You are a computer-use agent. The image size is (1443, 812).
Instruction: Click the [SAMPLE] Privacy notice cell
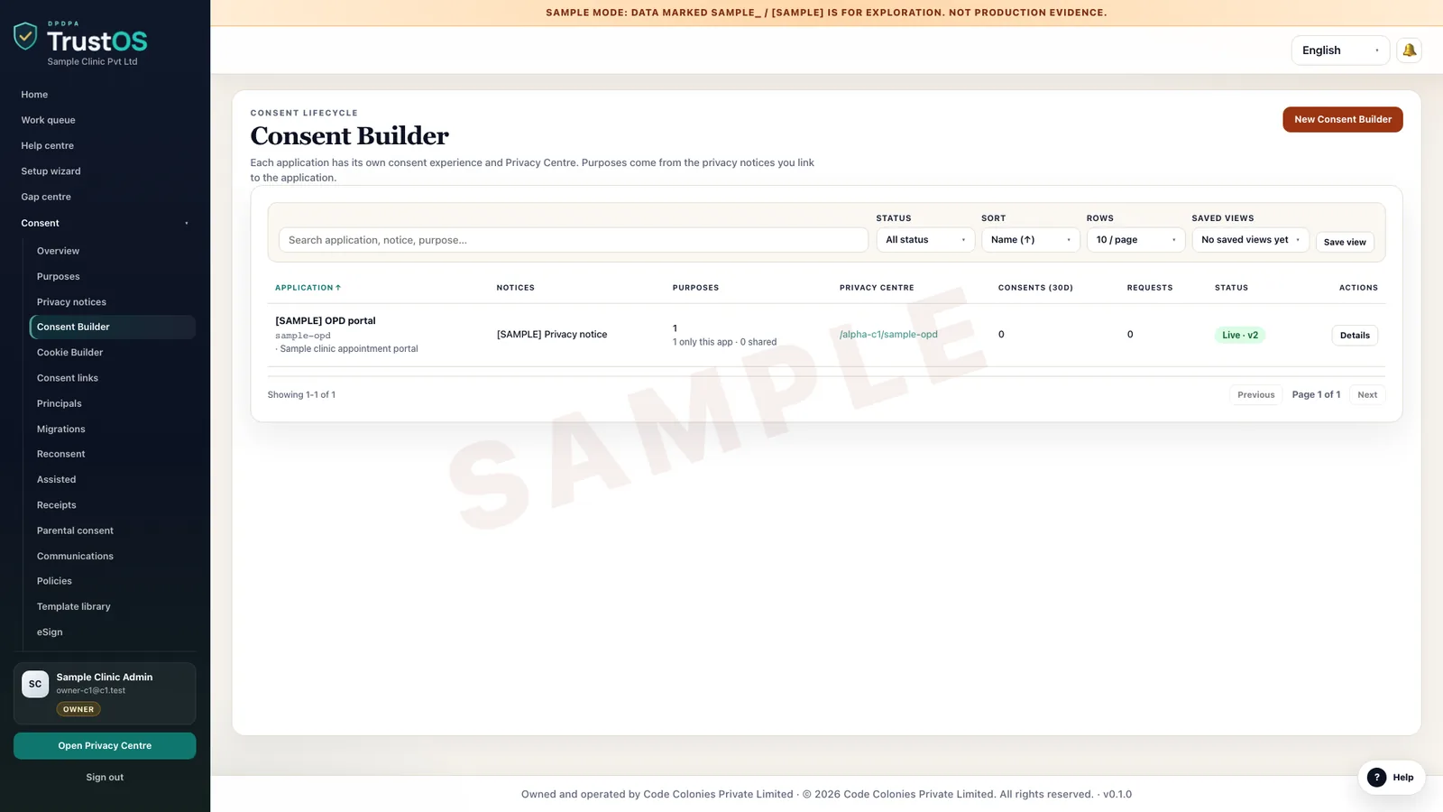click(x=552, y=335)
